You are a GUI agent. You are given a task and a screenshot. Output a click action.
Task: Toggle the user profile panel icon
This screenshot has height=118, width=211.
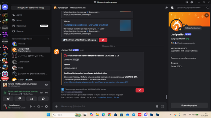(172, 8)
